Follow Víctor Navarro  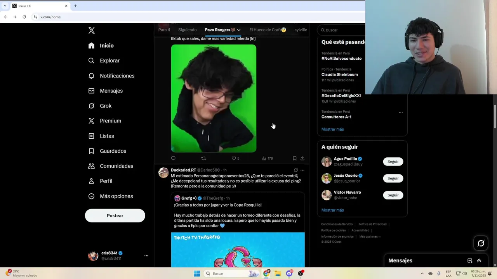click(x=393, y=195)
